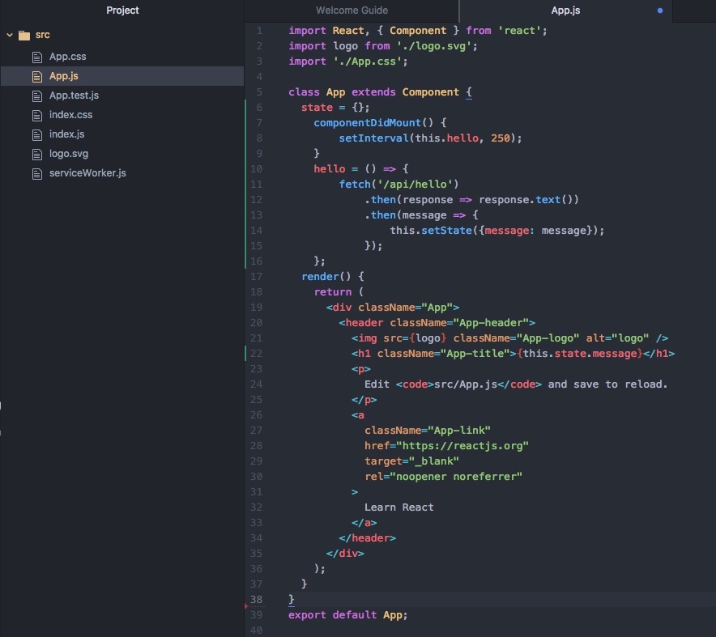Image resolution: width=716 pixels, height=637 pixels.
Task: Click the number 250 on line 8
Action: point(501,138)
